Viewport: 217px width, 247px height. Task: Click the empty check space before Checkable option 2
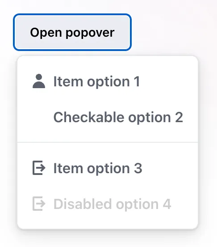pos(39,117)
